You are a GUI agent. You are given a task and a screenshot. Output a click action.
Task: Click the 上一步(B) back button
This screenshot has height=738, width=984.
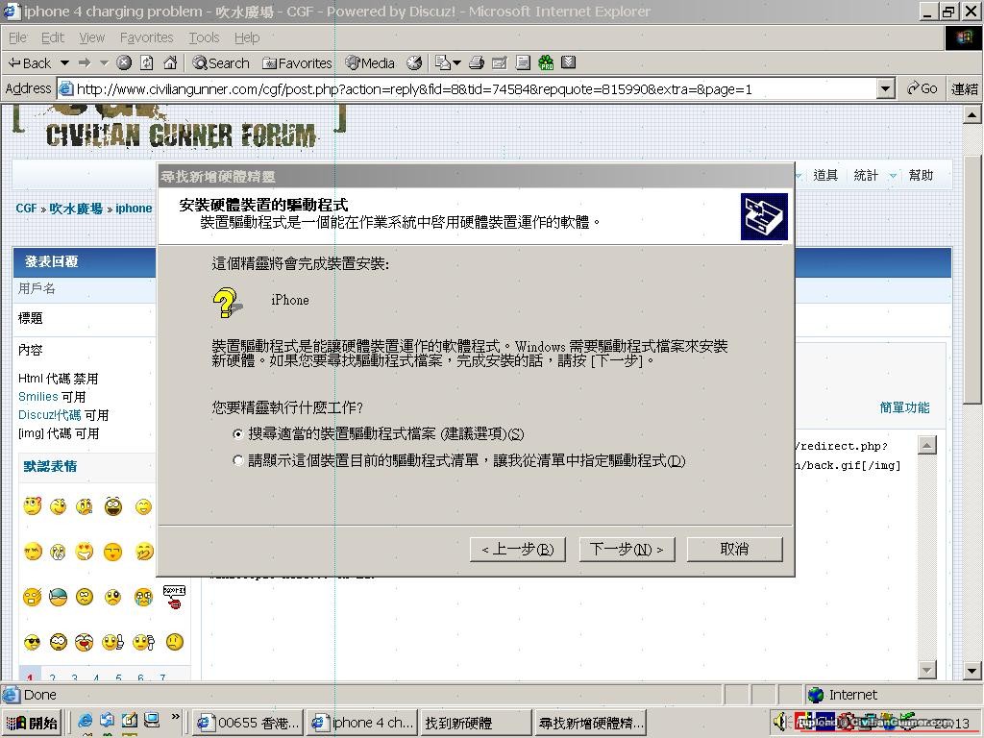click(x=518, y=550)
